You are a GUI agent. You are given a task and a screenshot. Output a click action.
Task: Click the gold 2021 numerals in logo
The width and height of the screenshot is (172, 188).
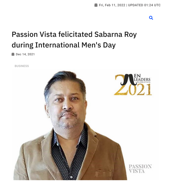(133, 89)
